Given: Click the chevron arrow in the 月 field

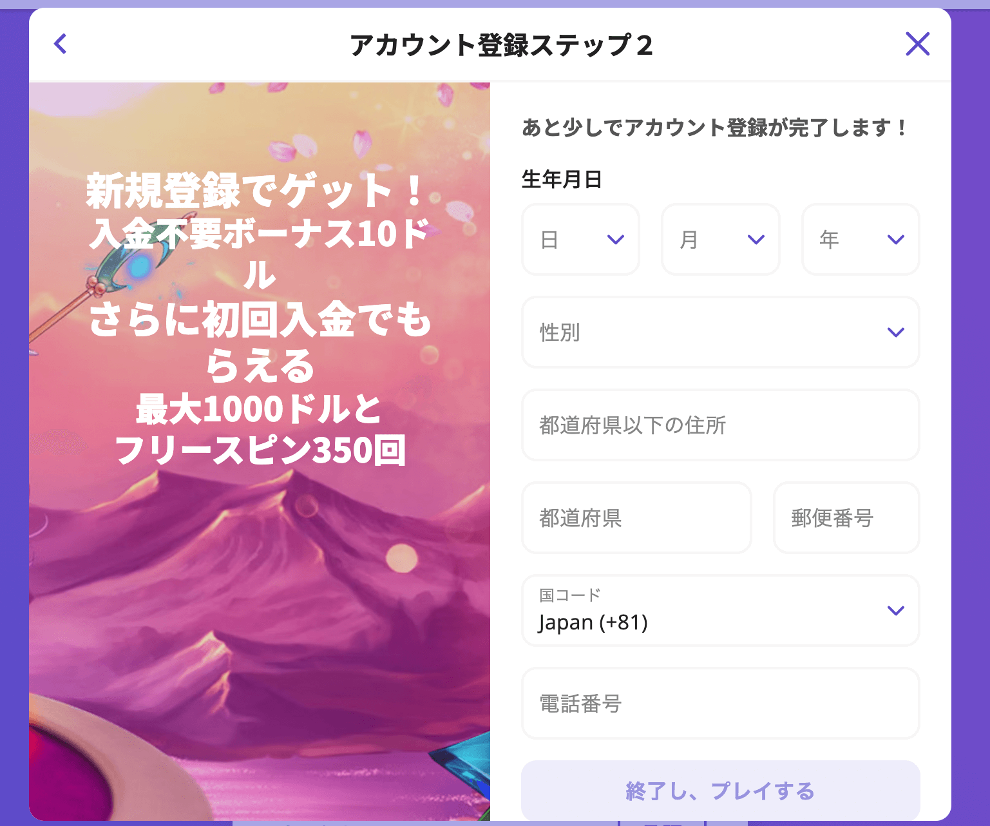Looking at the screenshot, I should pos(756,240).
